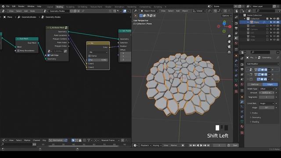The height and width of the screenshot is (158, 281).
Task: Open the File menu
Action: point(8,6)
